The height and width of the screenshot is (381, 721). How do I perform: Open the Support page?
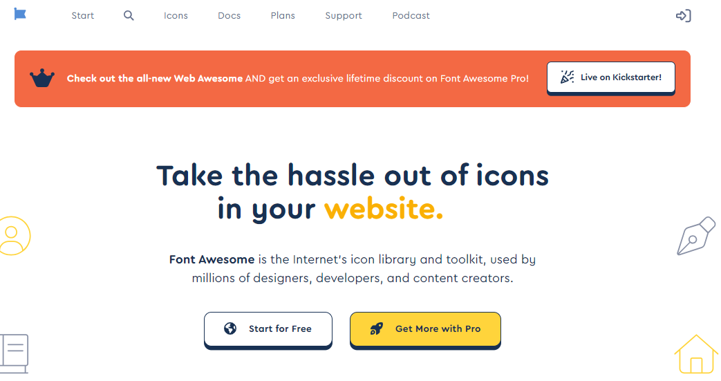coord(344,16)
